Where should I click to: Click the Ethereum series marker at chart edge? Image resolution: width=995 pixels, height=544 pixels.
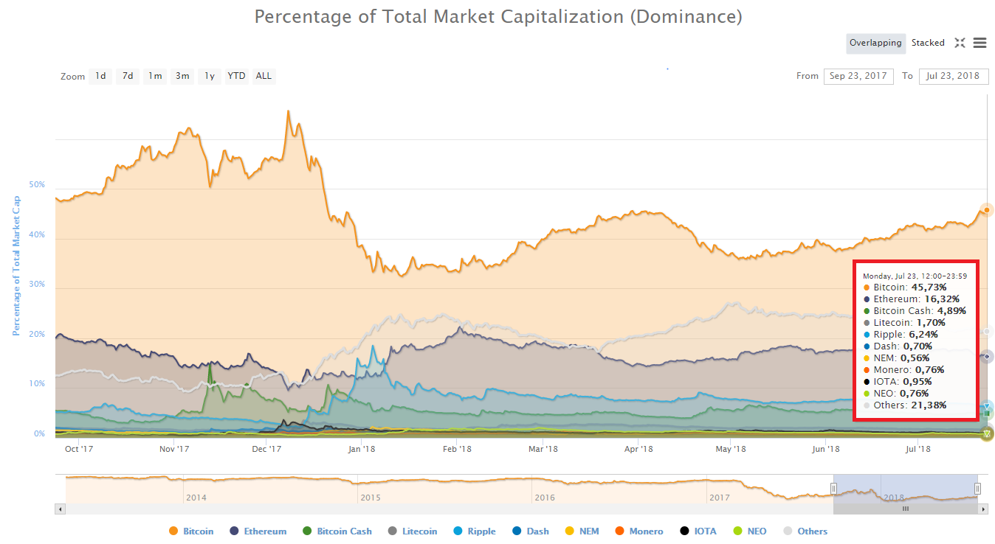point(985,356)
